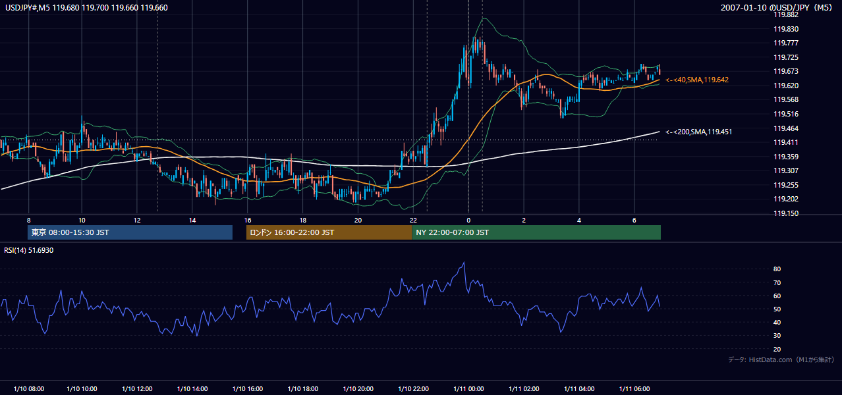Click price axis label 119.255
The image size is (842, 395).
click(786, 185)
